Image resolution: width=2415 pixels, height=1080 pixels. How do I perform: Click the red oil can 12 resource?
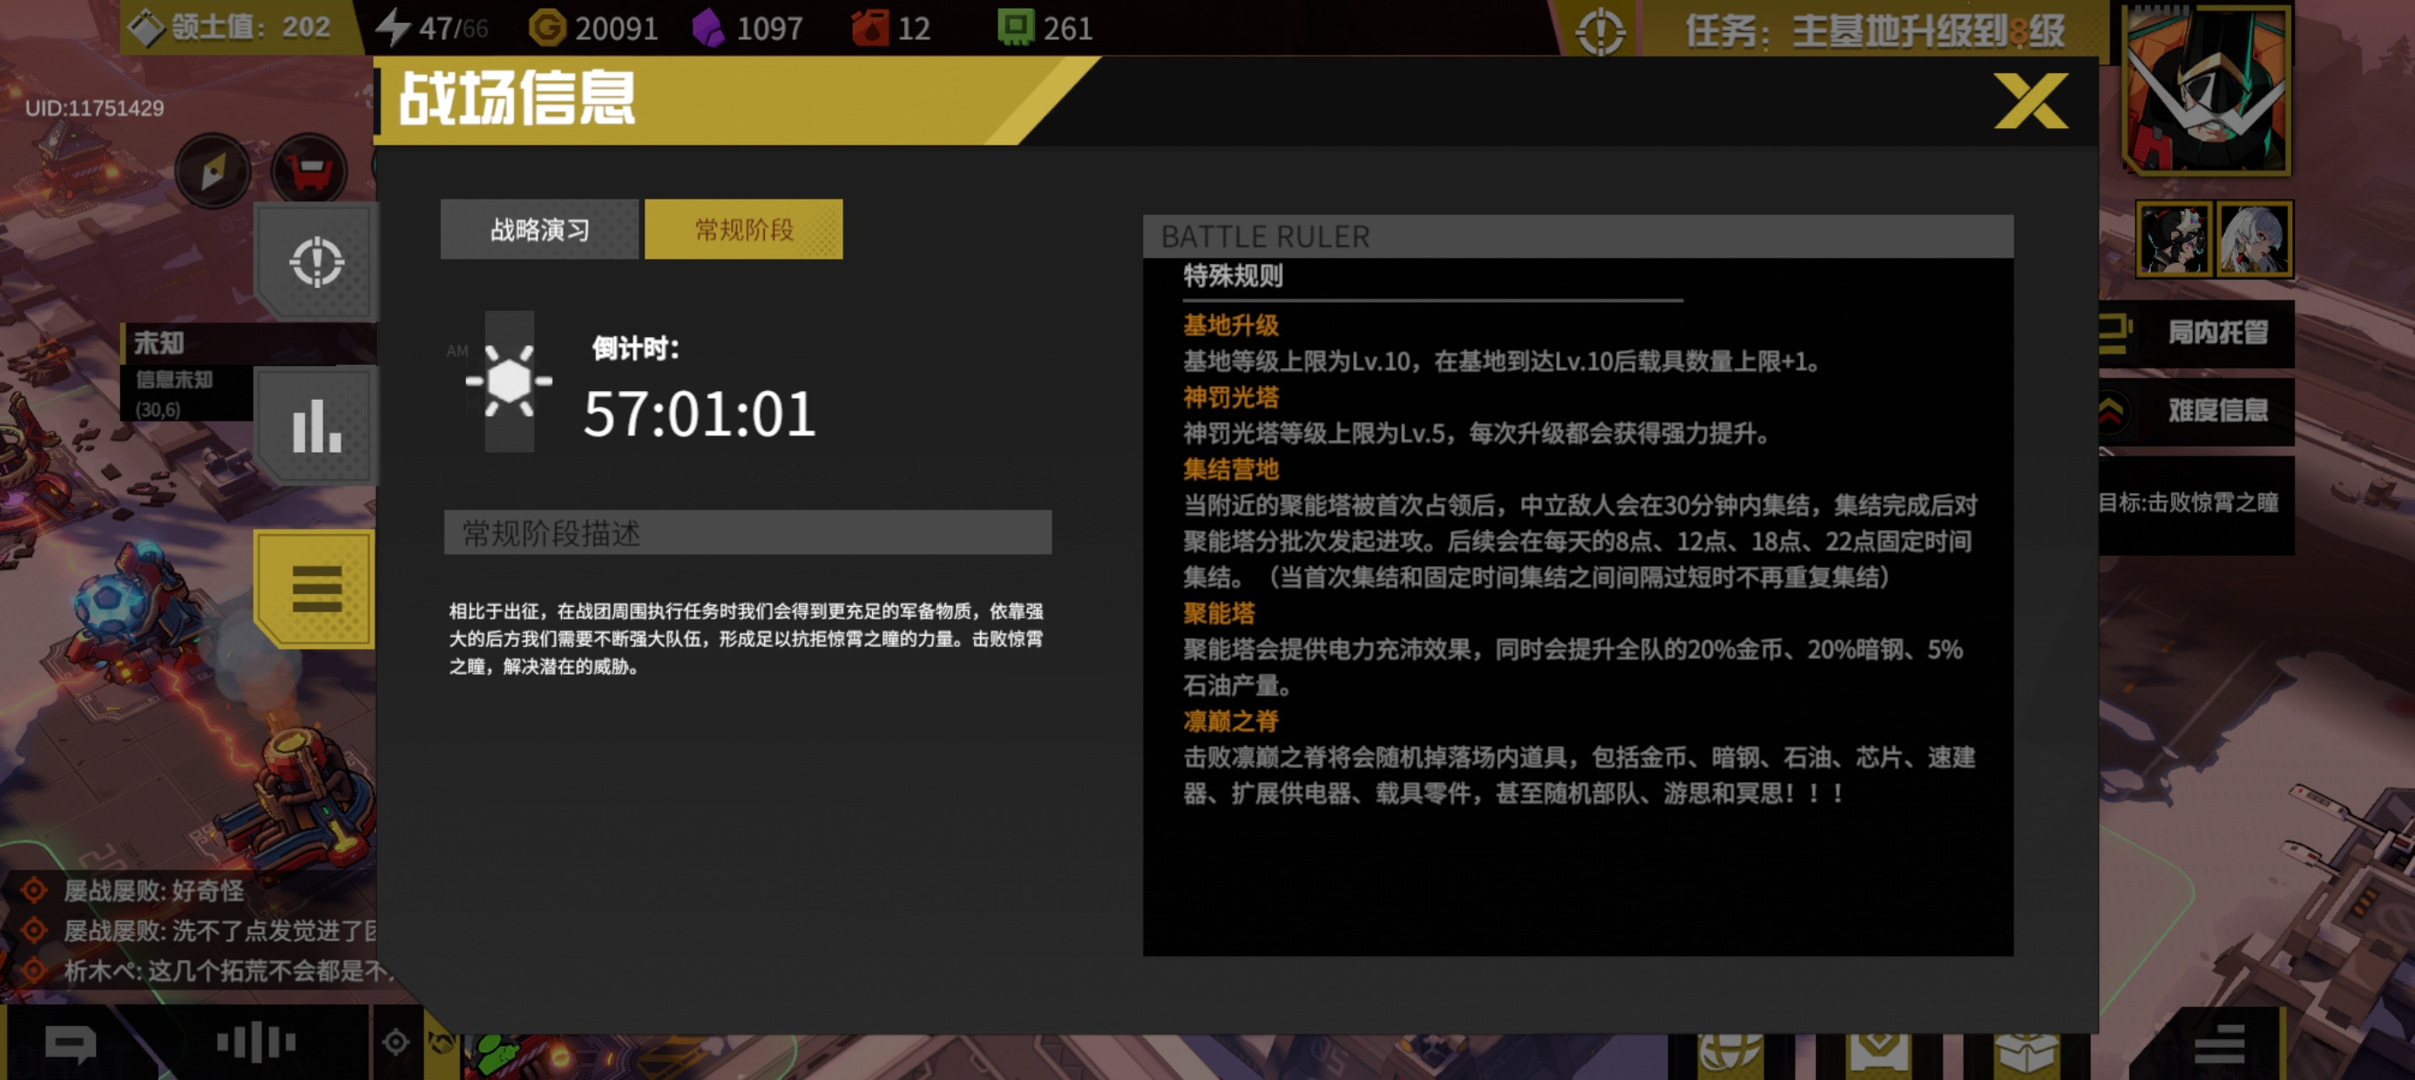click(x=890, y=27)
